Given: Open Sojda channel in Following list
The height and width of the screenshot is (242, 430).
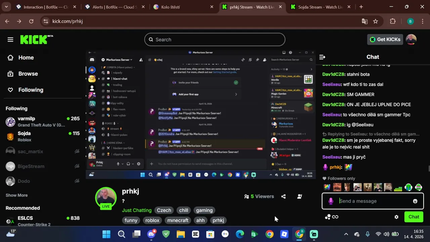Looking at the screenshot, I should pos(43,136).
